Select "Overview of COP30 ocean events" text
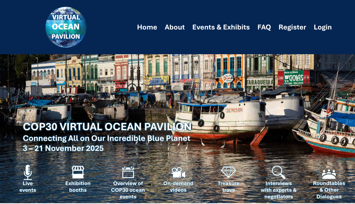The image size is (355, 204). point(128,190)
